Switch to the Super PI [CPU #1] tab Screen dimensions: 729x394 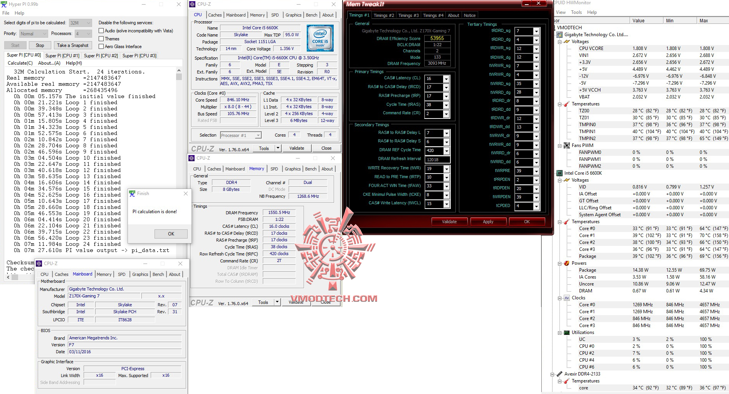click(x=62, y=56)
